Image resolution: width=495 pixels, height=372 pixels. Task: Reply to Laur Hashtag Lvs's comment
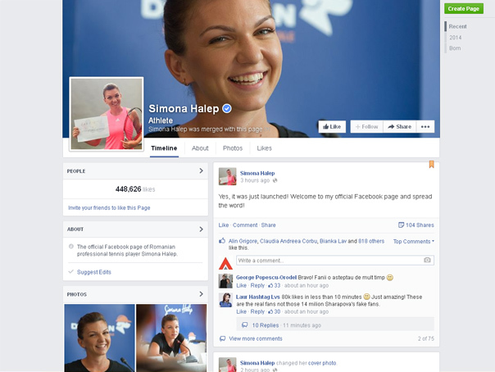(257, 311)
